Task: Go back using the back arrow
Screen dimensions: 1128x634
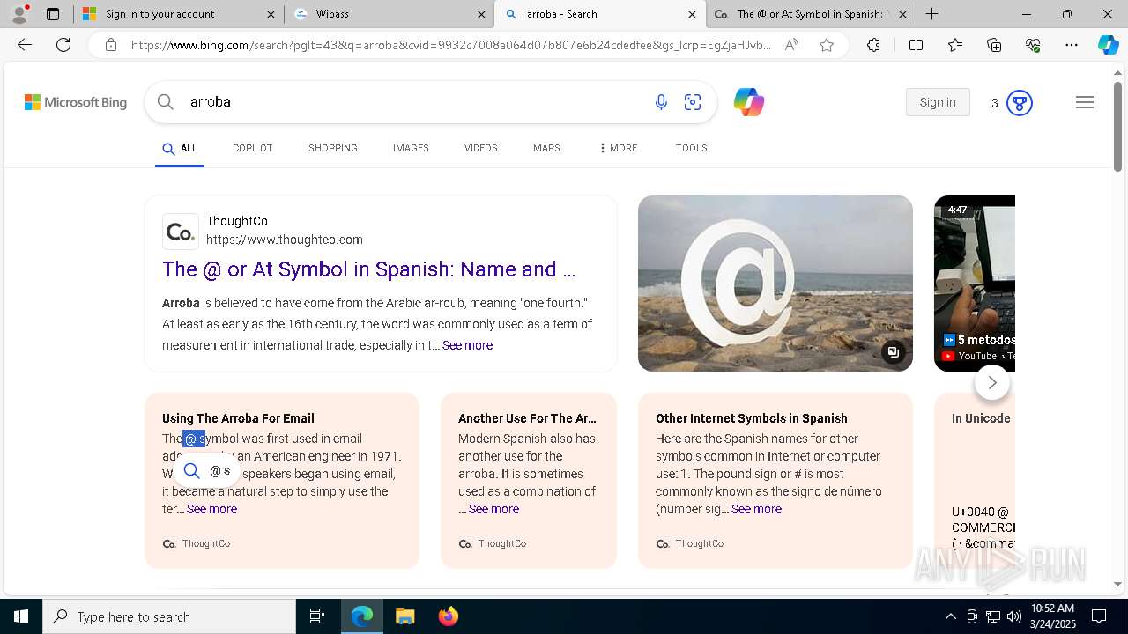Action: [x=25, y=45]
